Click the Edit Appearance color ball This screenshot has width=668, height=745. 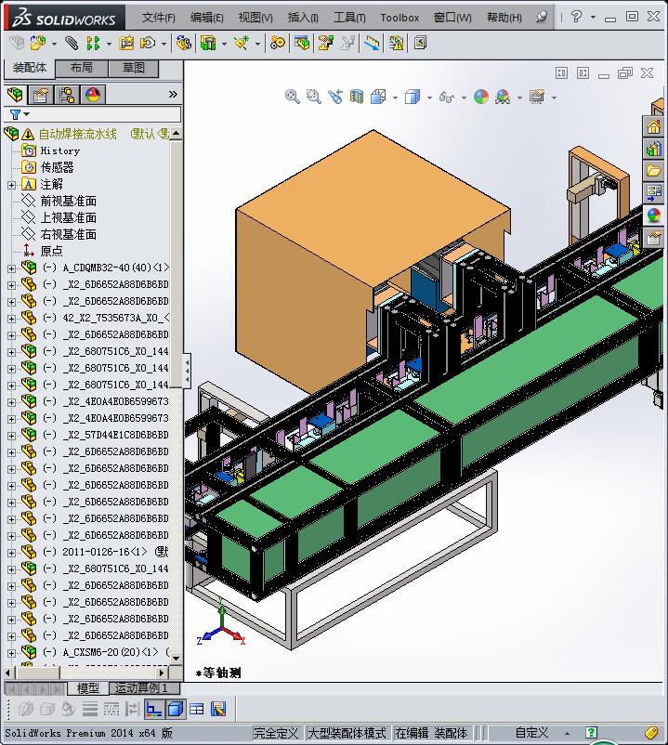click(481, 97)
